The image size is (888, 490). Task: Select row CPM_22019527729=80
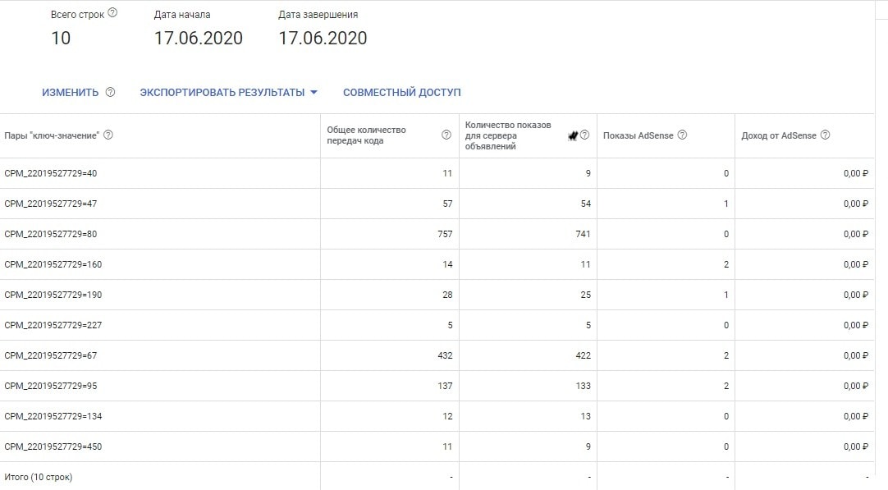coord(51,234)
